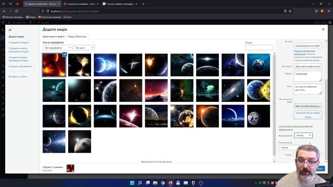Go back in the browser
Screen dimensions: 333x187
click(4, 11)
